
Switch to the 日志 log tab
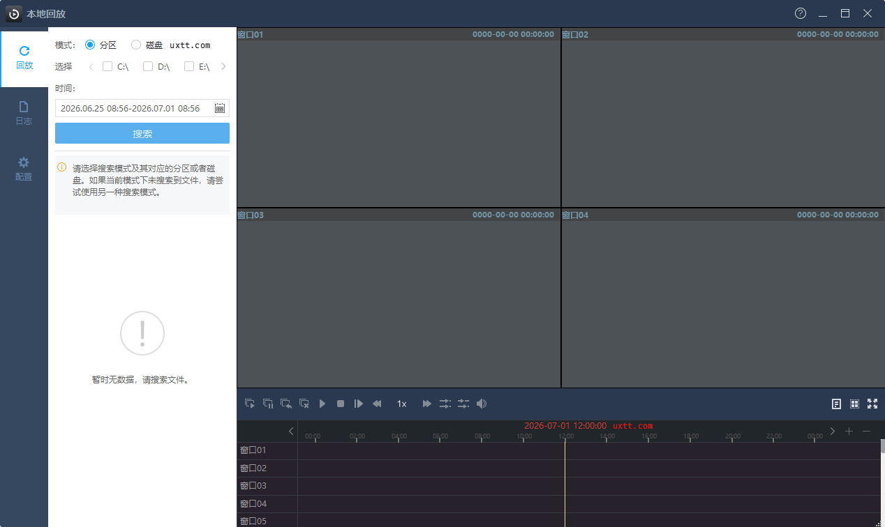pyautogui.click(x=24, y=114)
